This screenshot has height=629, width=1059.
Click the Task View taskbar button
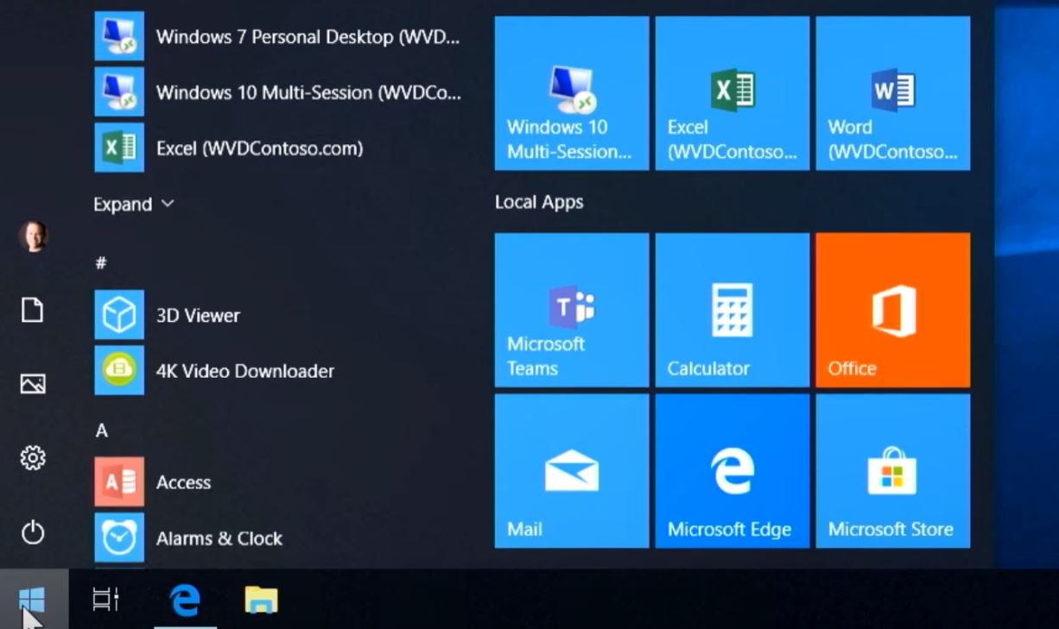pyautogui.click(x=105, y=600)
